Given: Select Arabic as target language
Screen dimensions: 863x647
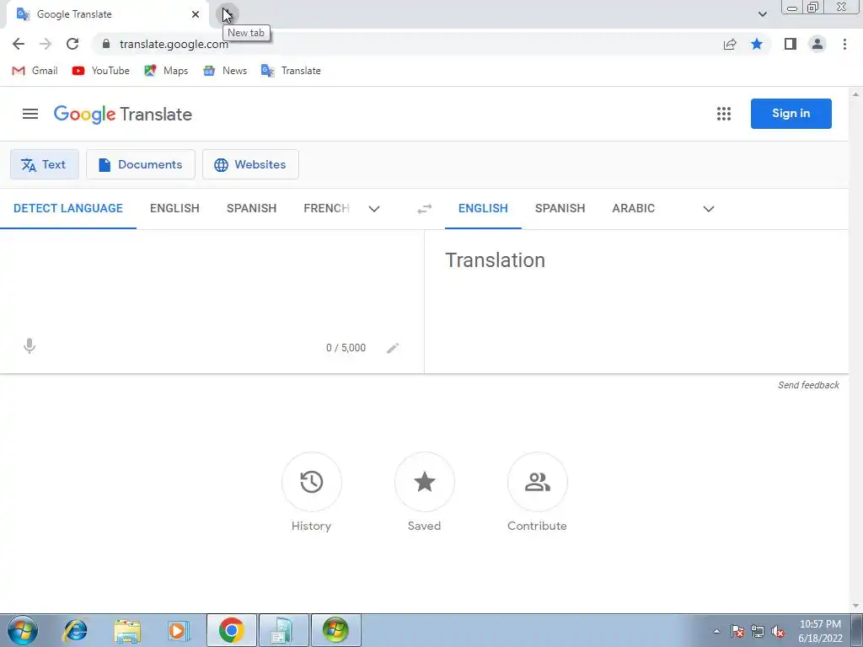Looking at the screenshot, I should coord(634,209).
